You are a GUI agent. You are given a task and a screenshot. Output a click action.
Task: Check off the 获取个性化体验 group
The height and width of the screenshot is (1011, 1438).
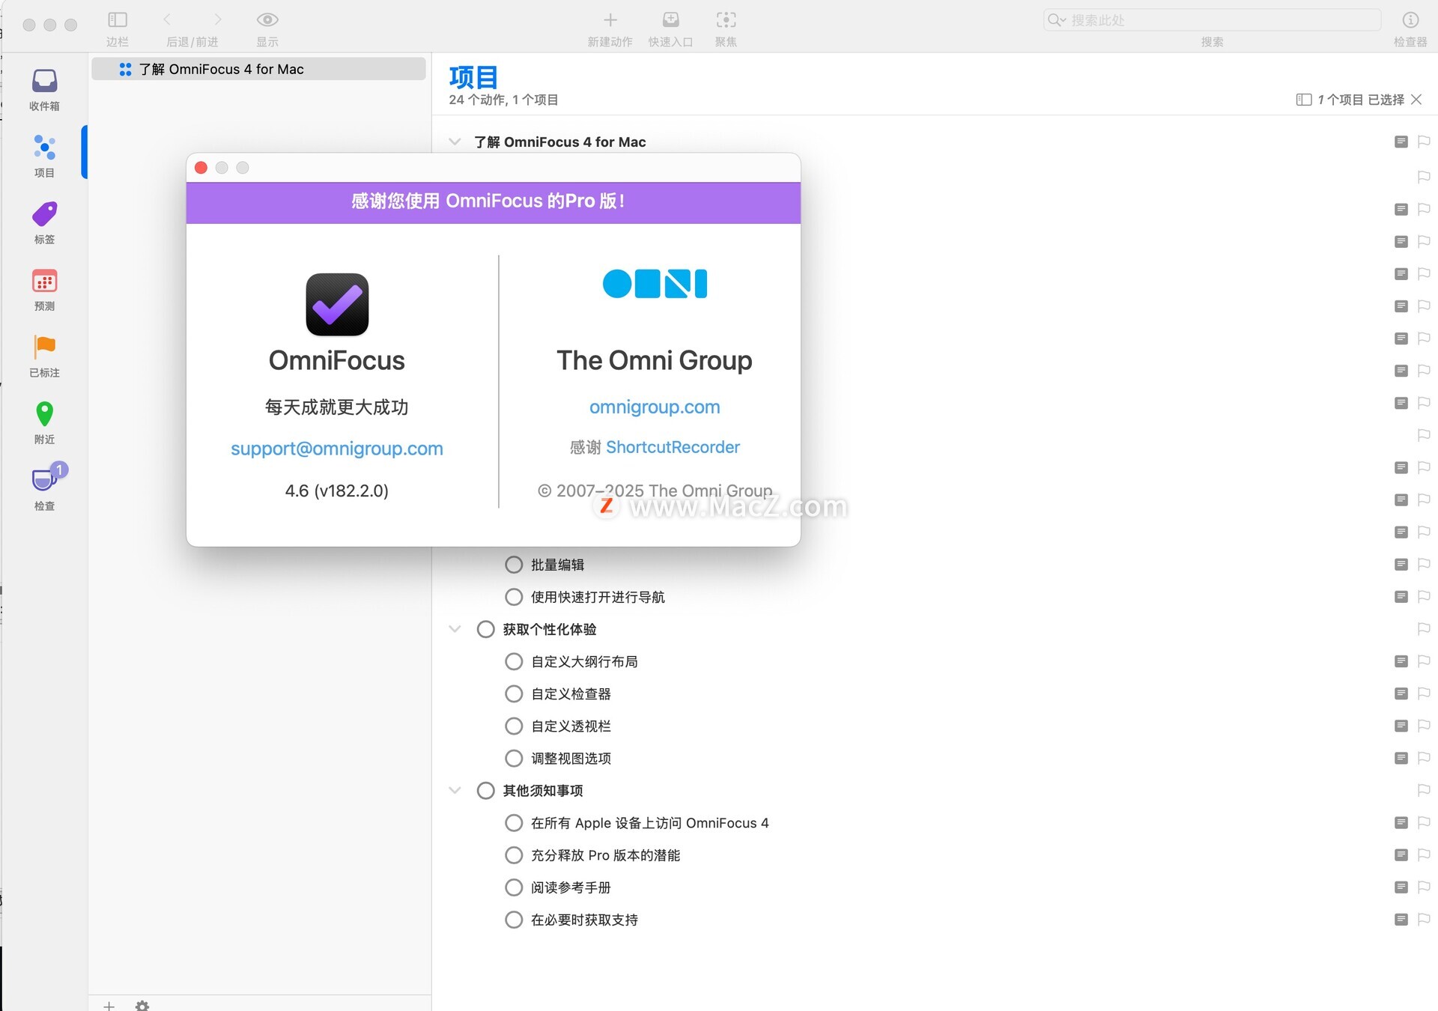point(486,629)
